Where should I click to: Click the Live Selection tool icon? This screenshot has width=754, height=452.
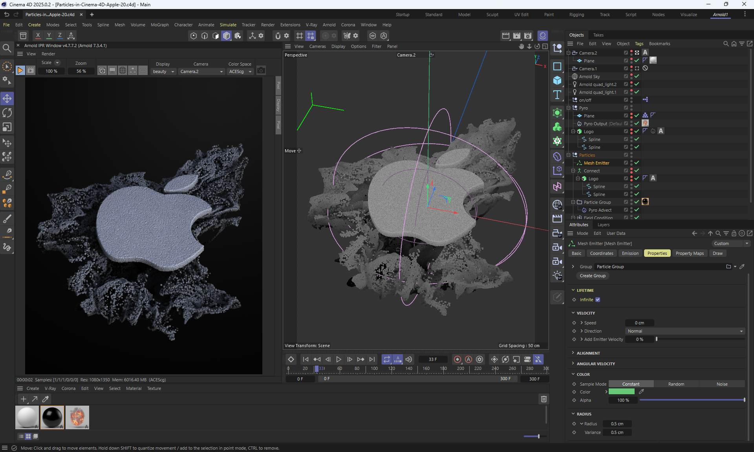point(7,66)
